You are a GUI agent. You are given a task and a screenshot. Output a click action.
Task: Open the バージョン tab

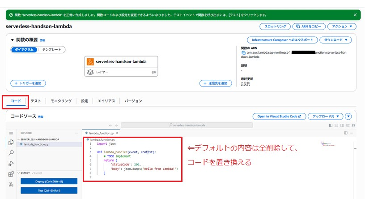point(133,101)
